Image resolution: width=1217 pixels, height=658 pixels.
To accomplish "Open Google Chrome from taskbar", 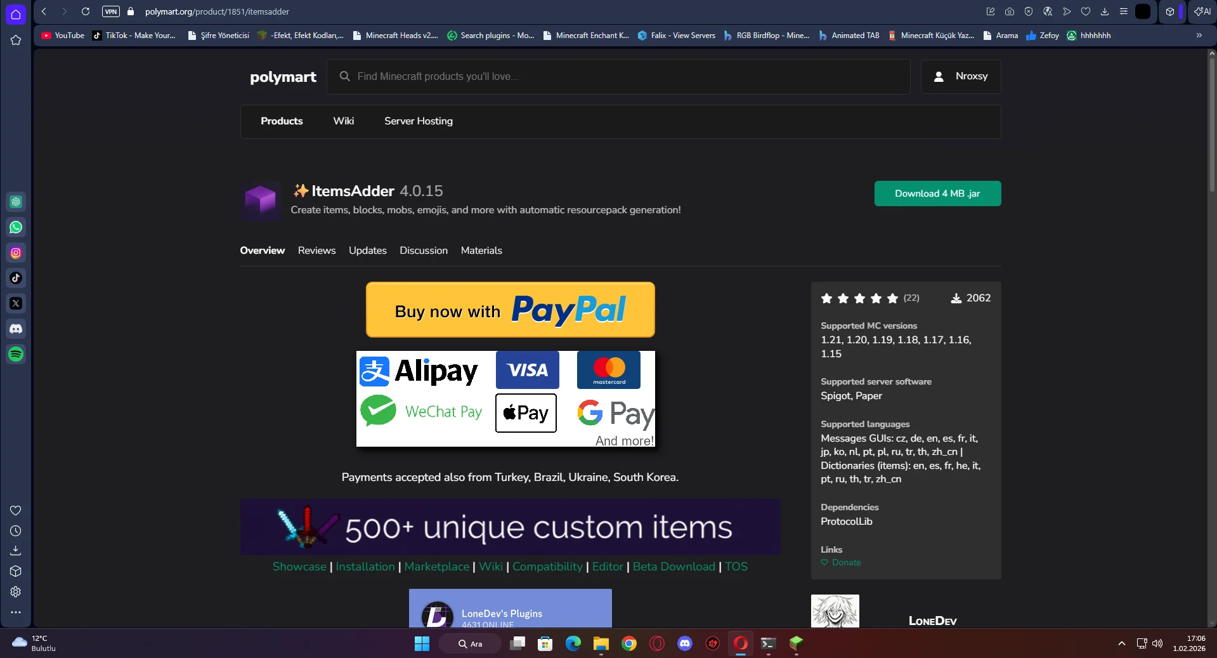I will (x=628, y=644).
